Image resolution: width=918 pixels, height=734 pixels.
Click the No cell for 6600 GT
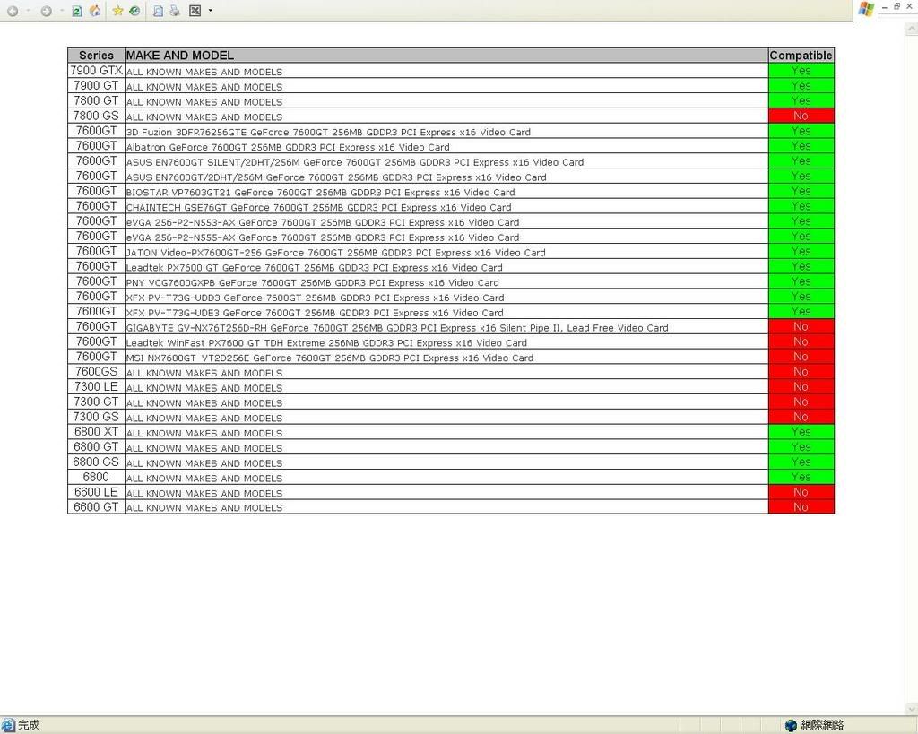tap(801, 507)
